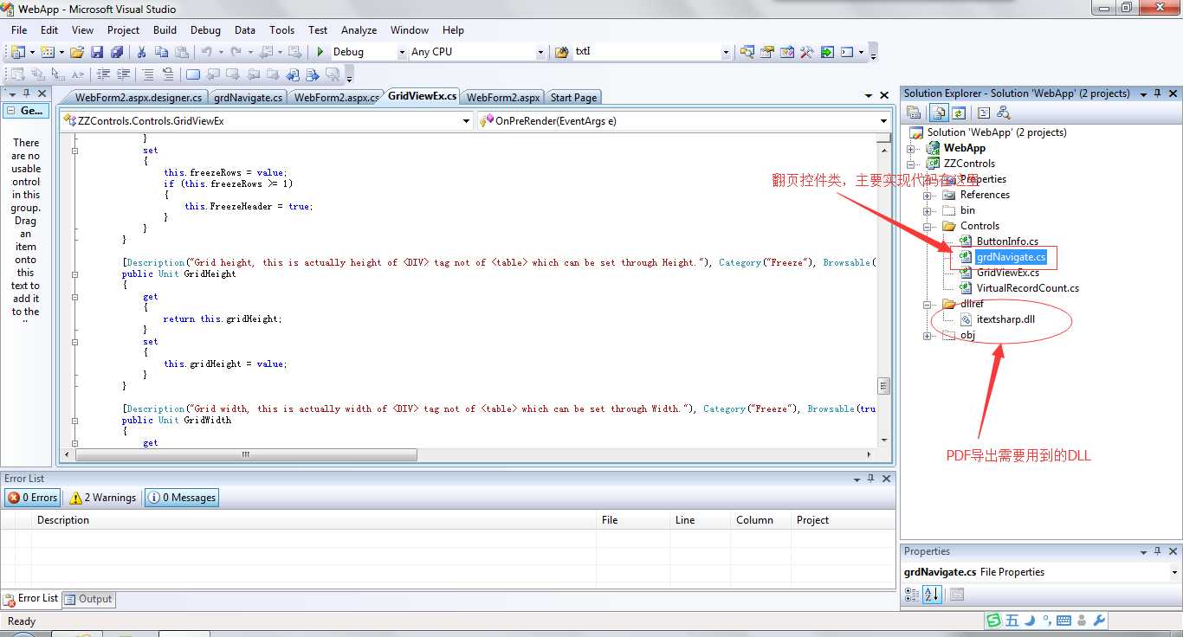Image resolution: width=1183 pixels, height=637 pixels.
Task: Toggle auto-hide pin on the Toolbox panel
Action: (26, 93)
